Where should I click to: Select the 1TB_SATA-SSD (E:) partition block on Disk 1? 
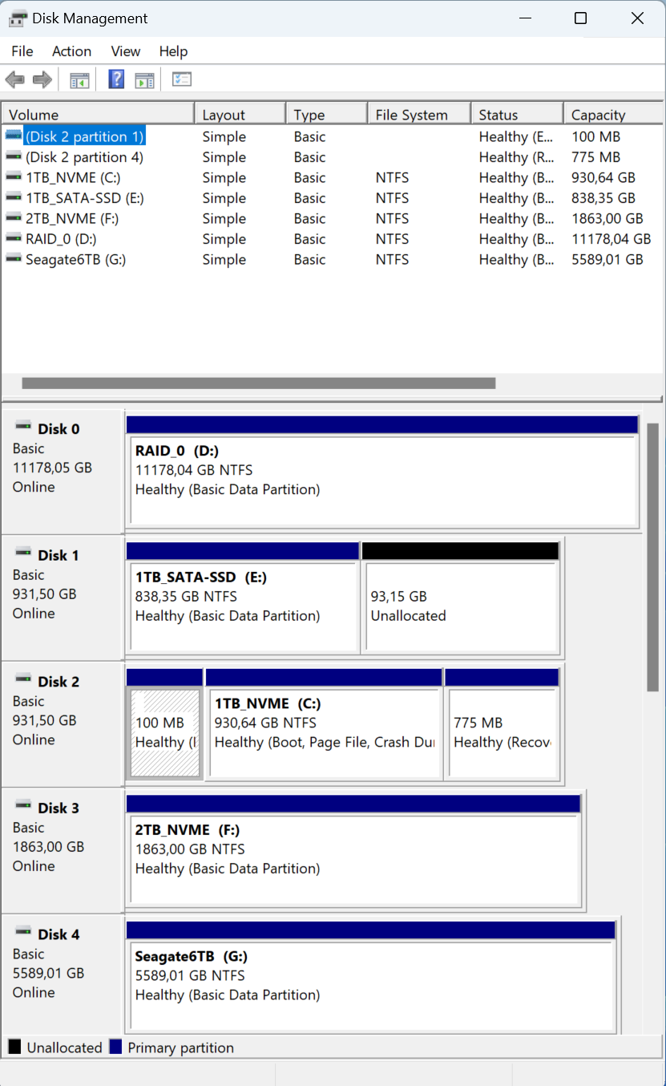pos(243,598)
